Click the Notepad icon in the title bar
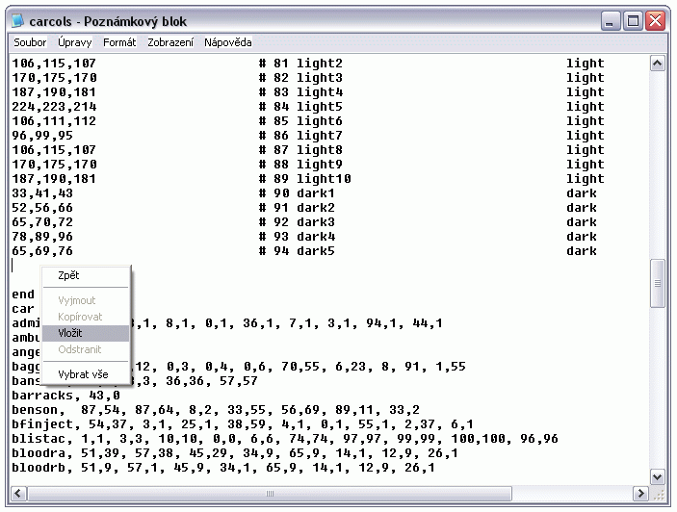Image resolution: width=677 pixels, height=512 pixels. (16, 20)
